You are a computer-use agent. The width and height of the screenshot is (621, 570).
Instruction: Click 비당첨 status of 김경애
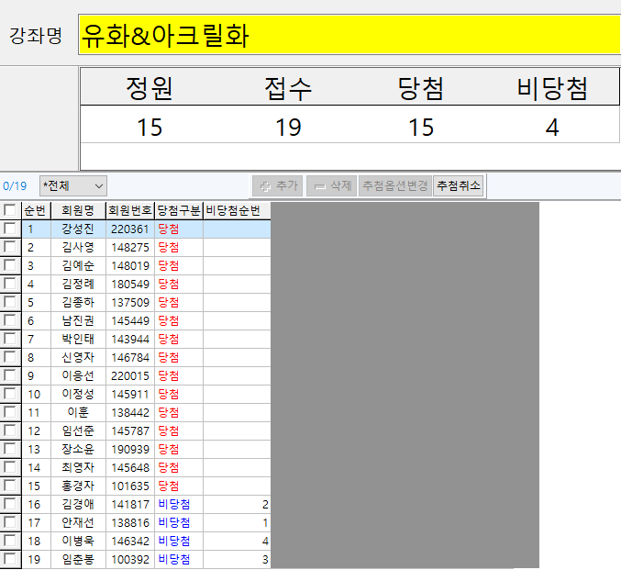pos(174,504)
